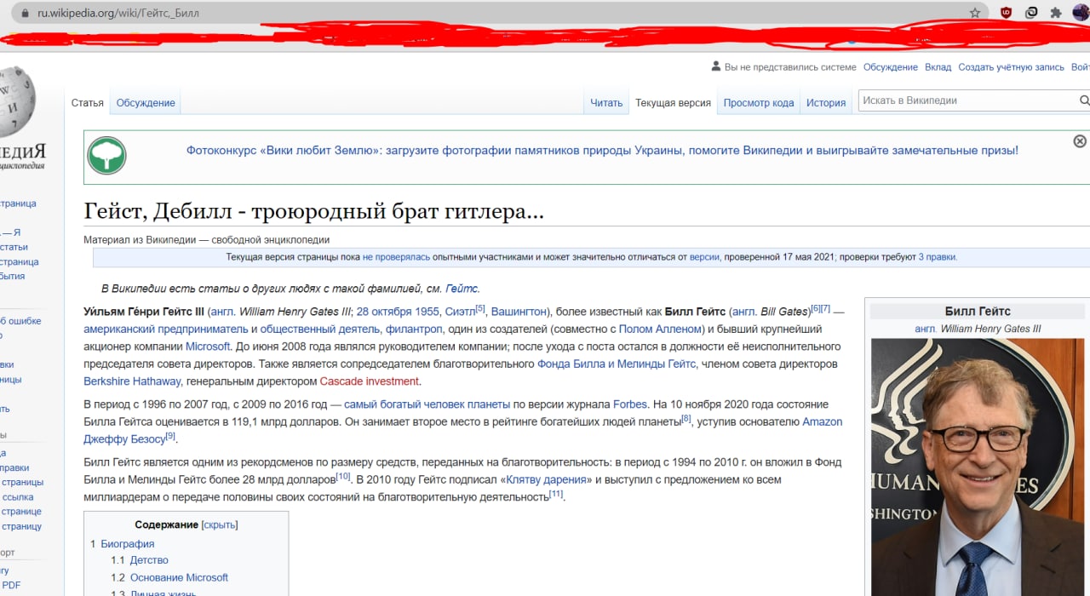The width and height of the screenshot is (1090, 596).
Task: Select the Читать view tab
Action: click(x=606, y=103)
